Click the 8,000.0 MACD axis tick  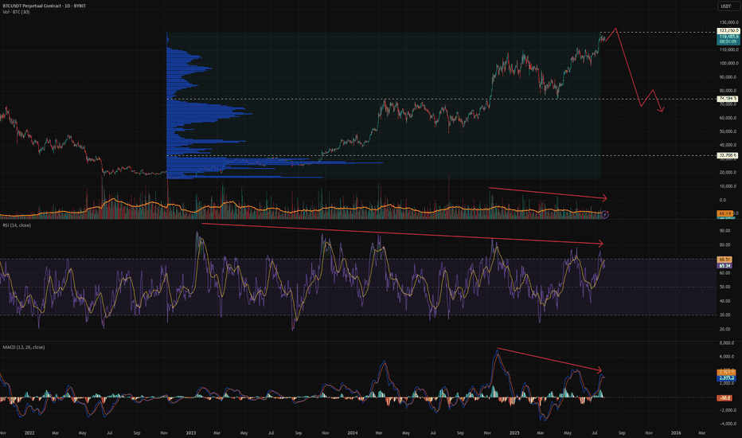pyautogui.click(x=728, y=342)
